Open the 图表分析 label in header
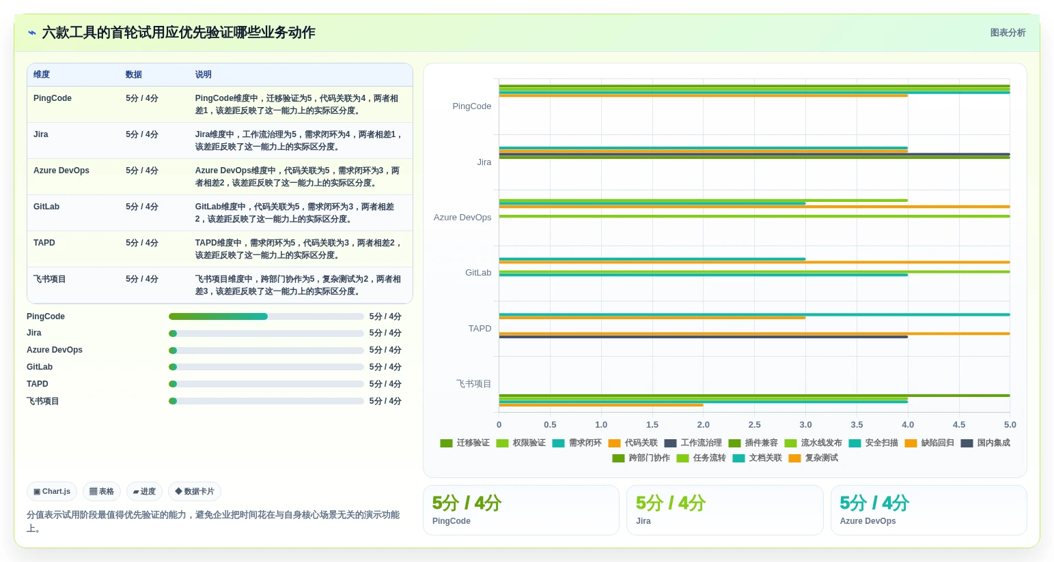This screenshot has height=562, width=1054. 1008,33
